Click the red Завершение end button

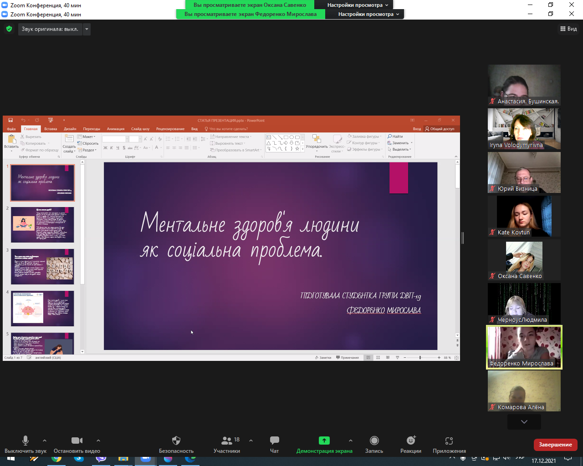point(555,445)
